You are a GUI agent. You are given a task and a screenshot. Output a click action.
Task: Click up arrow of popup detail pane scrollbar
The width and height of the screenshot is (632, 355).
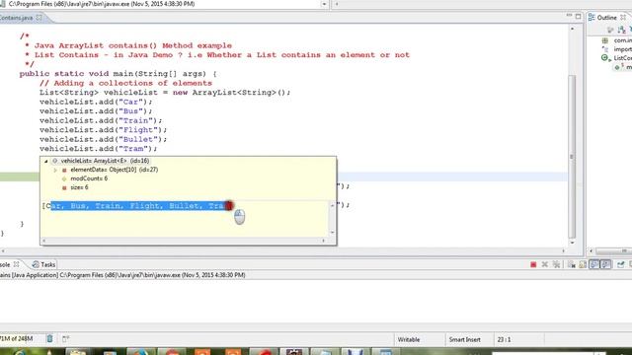pyautogui.click(x=332, y=205)
